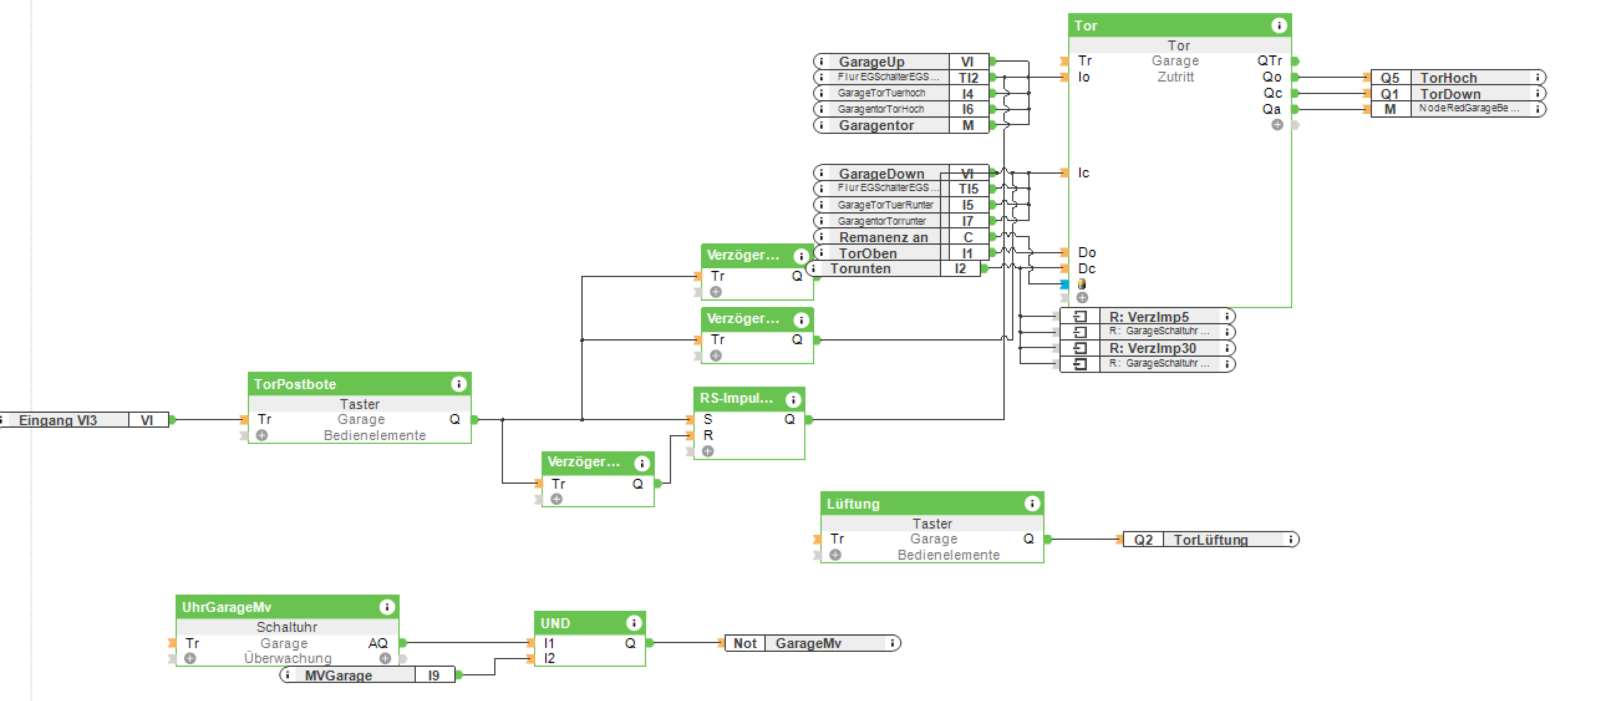Click info icon on Tor block header
The height and width of the screenshot is (701, 1601).
1278,26
